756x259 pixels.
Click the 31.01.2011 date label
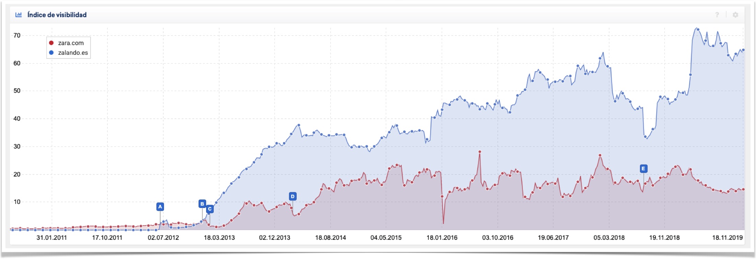click(x=51, y=237)
